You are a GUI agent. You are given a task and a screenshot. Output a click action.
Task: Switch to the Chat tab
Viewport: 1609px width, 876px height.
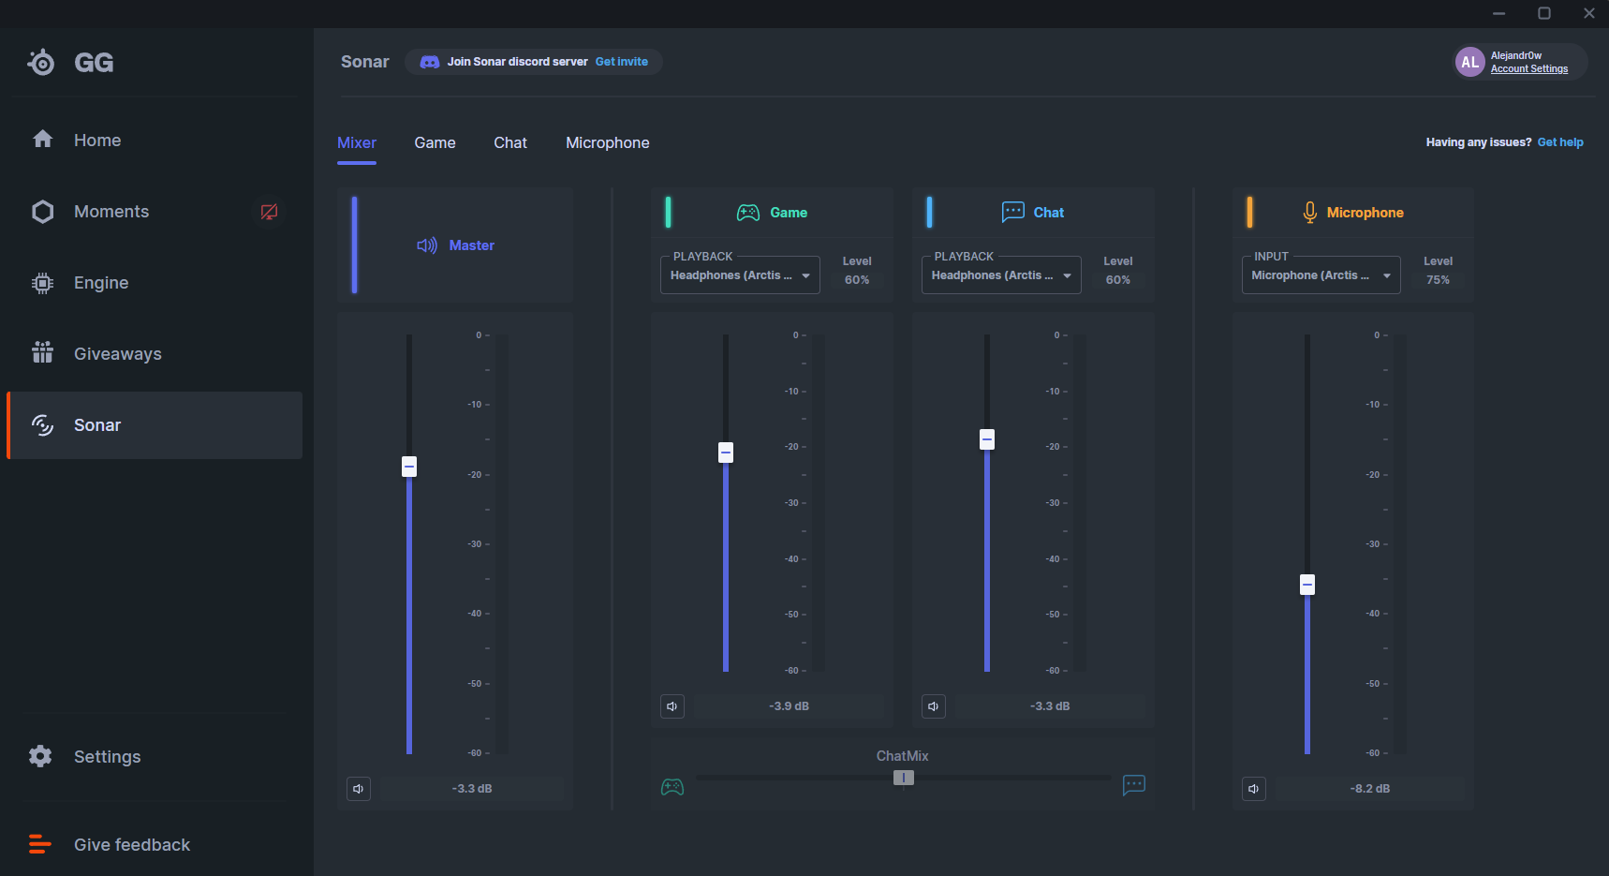tap(510, 142)
